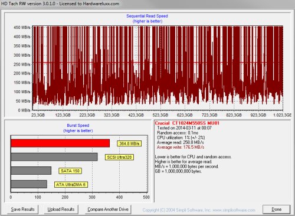
Task: Click the Save Results button
Action: click(x=22, y=210)
